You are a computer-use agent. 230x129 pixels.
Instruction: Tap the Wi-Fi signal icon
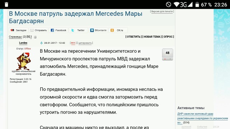click(x=176, y=5)
